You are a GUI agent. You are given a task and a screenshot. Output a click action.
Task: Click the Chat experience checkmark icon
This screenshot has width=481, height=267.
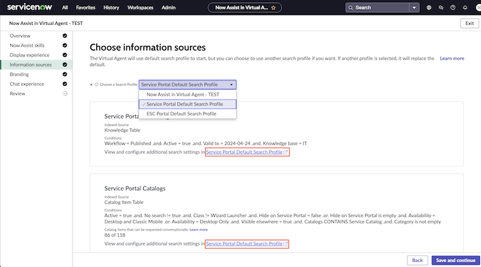click(65, 84)
